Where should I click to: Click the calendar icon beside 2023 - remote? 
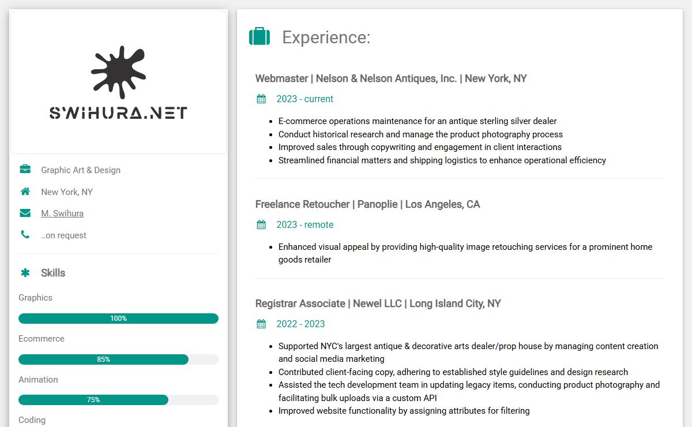pos(261,224)
